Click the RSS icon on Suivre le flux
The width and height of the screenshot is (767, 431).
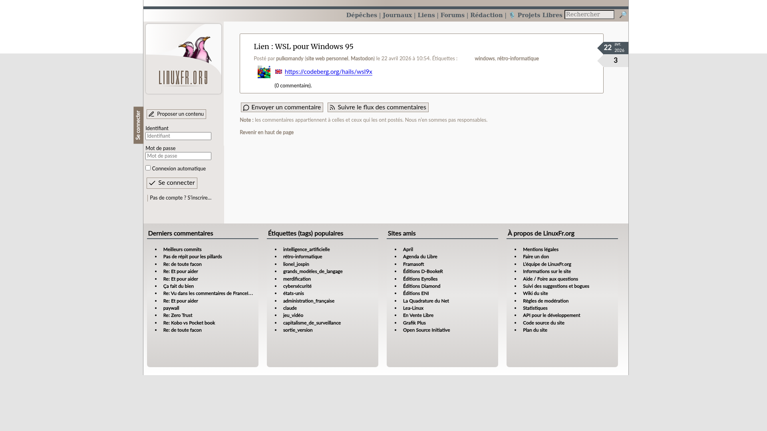coord(332,107)
